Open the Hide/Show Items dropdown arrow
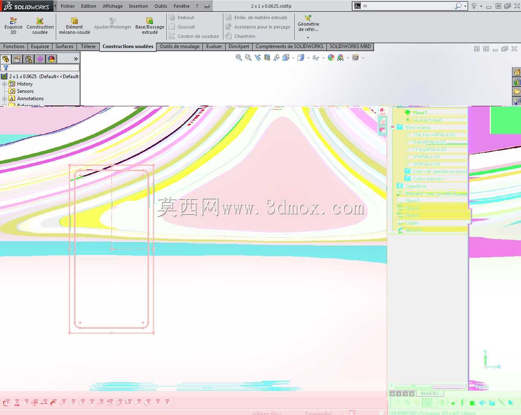The image size is (521, 415). click(323, 58)
